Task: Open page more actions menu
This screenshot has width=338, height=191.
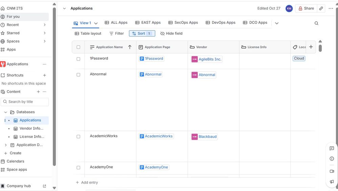Action: pyautogui.click(x=331, y=8)
